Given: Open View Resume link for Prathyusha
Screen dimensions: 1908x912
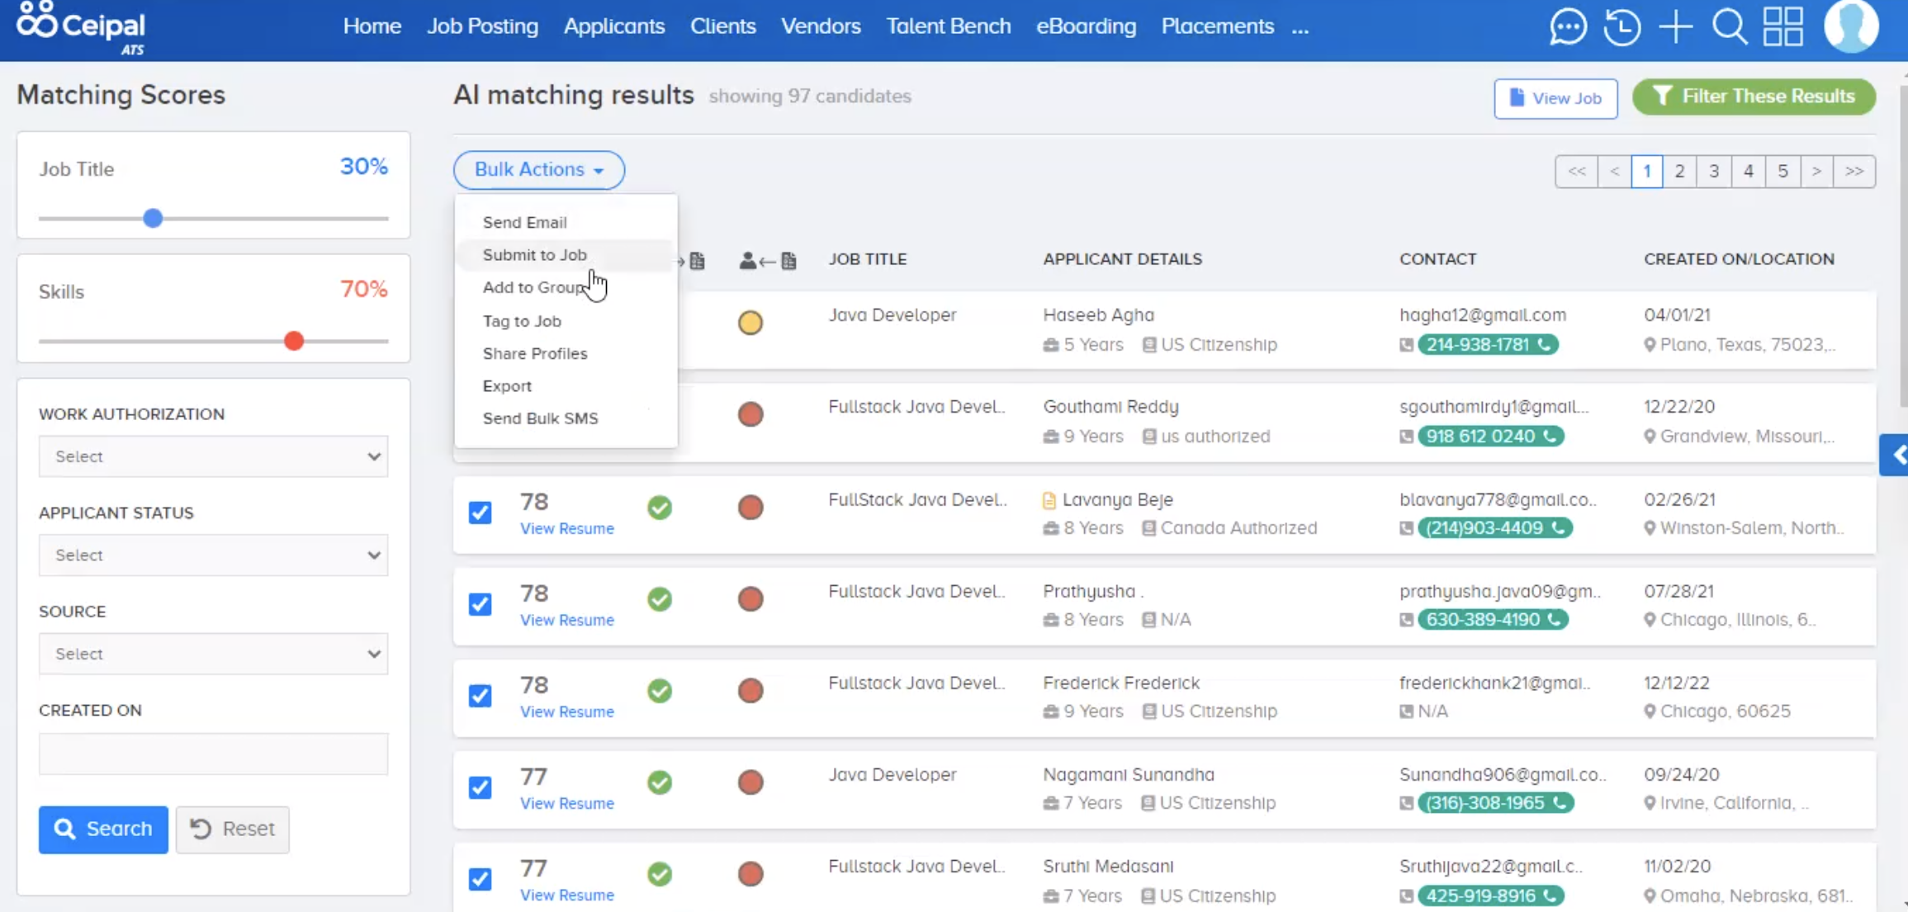Looking at the screenshot, I should pyautogui.click(x=566, y=620).
